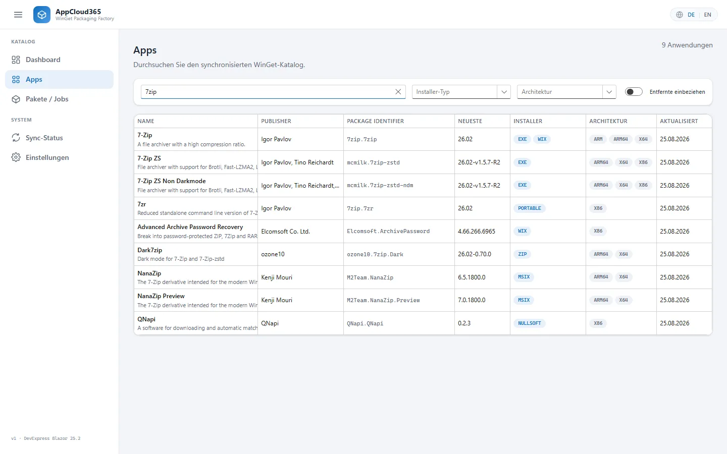Click publisher ozone10
This screenshot has width=727, height=454.
273,254
